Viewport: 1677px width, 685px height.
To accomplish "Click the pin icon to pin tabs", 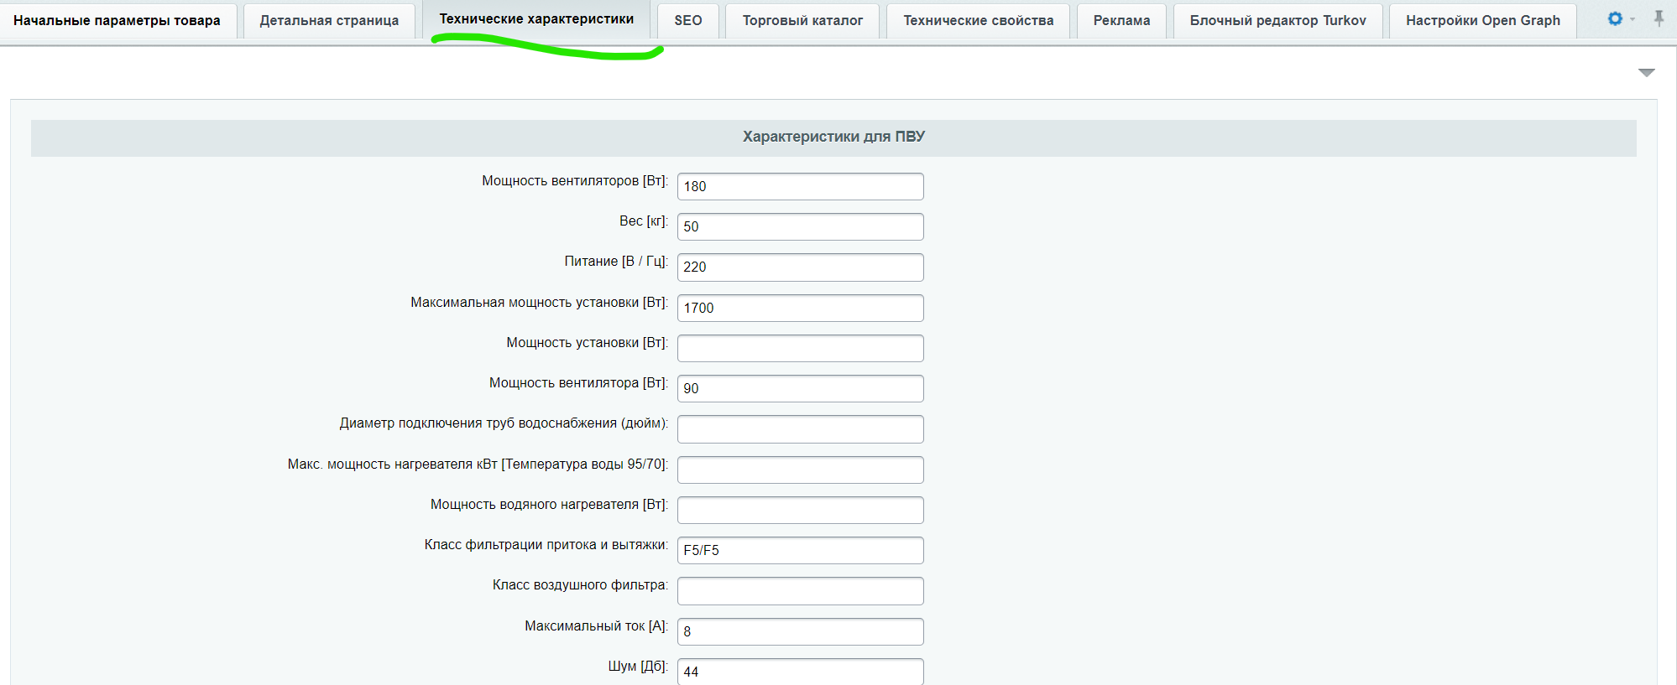I will pyautogui.click(x=1659, y=18).
